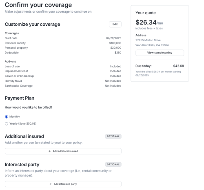The height and width of the screenshot is (190, 204).
Task: Click the $26.34 monthly quote amount
Action: pos(146,22)
